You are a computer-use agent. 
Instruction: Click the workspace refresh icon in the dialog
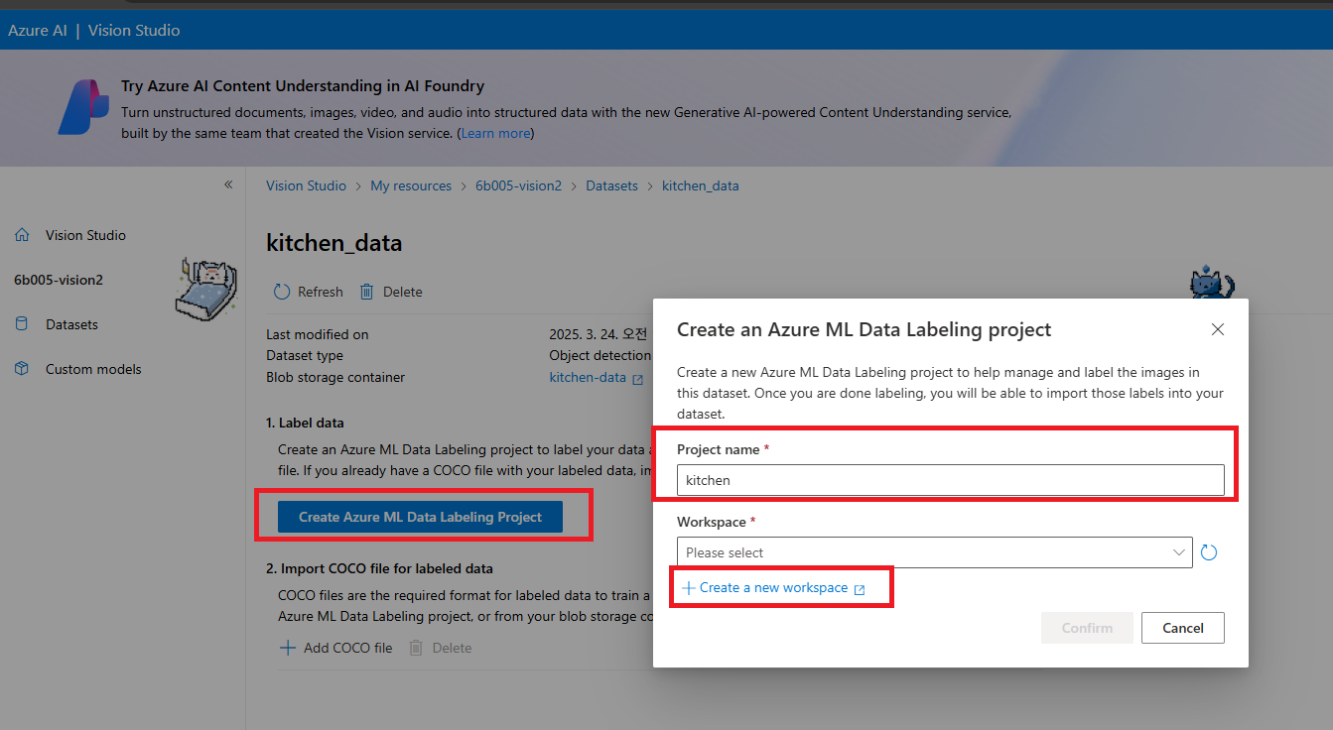pyautogui.click(x=1209, y=552)
